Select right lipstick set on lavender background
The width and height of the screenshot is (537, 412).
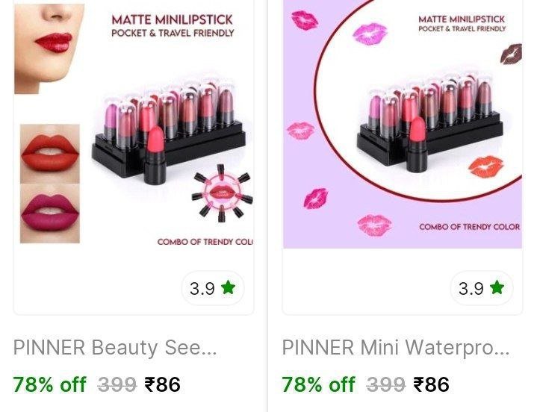[x=403, y=124]
